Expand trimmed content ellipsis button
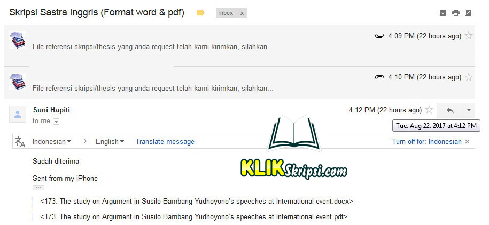 pyautogui.click(x=38, y=188)
